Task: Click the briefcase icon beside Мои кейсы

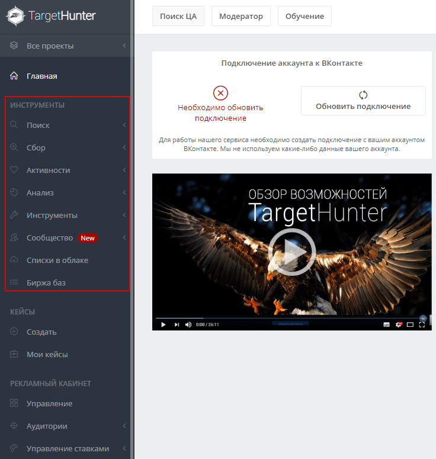Action: coord(14,354)
